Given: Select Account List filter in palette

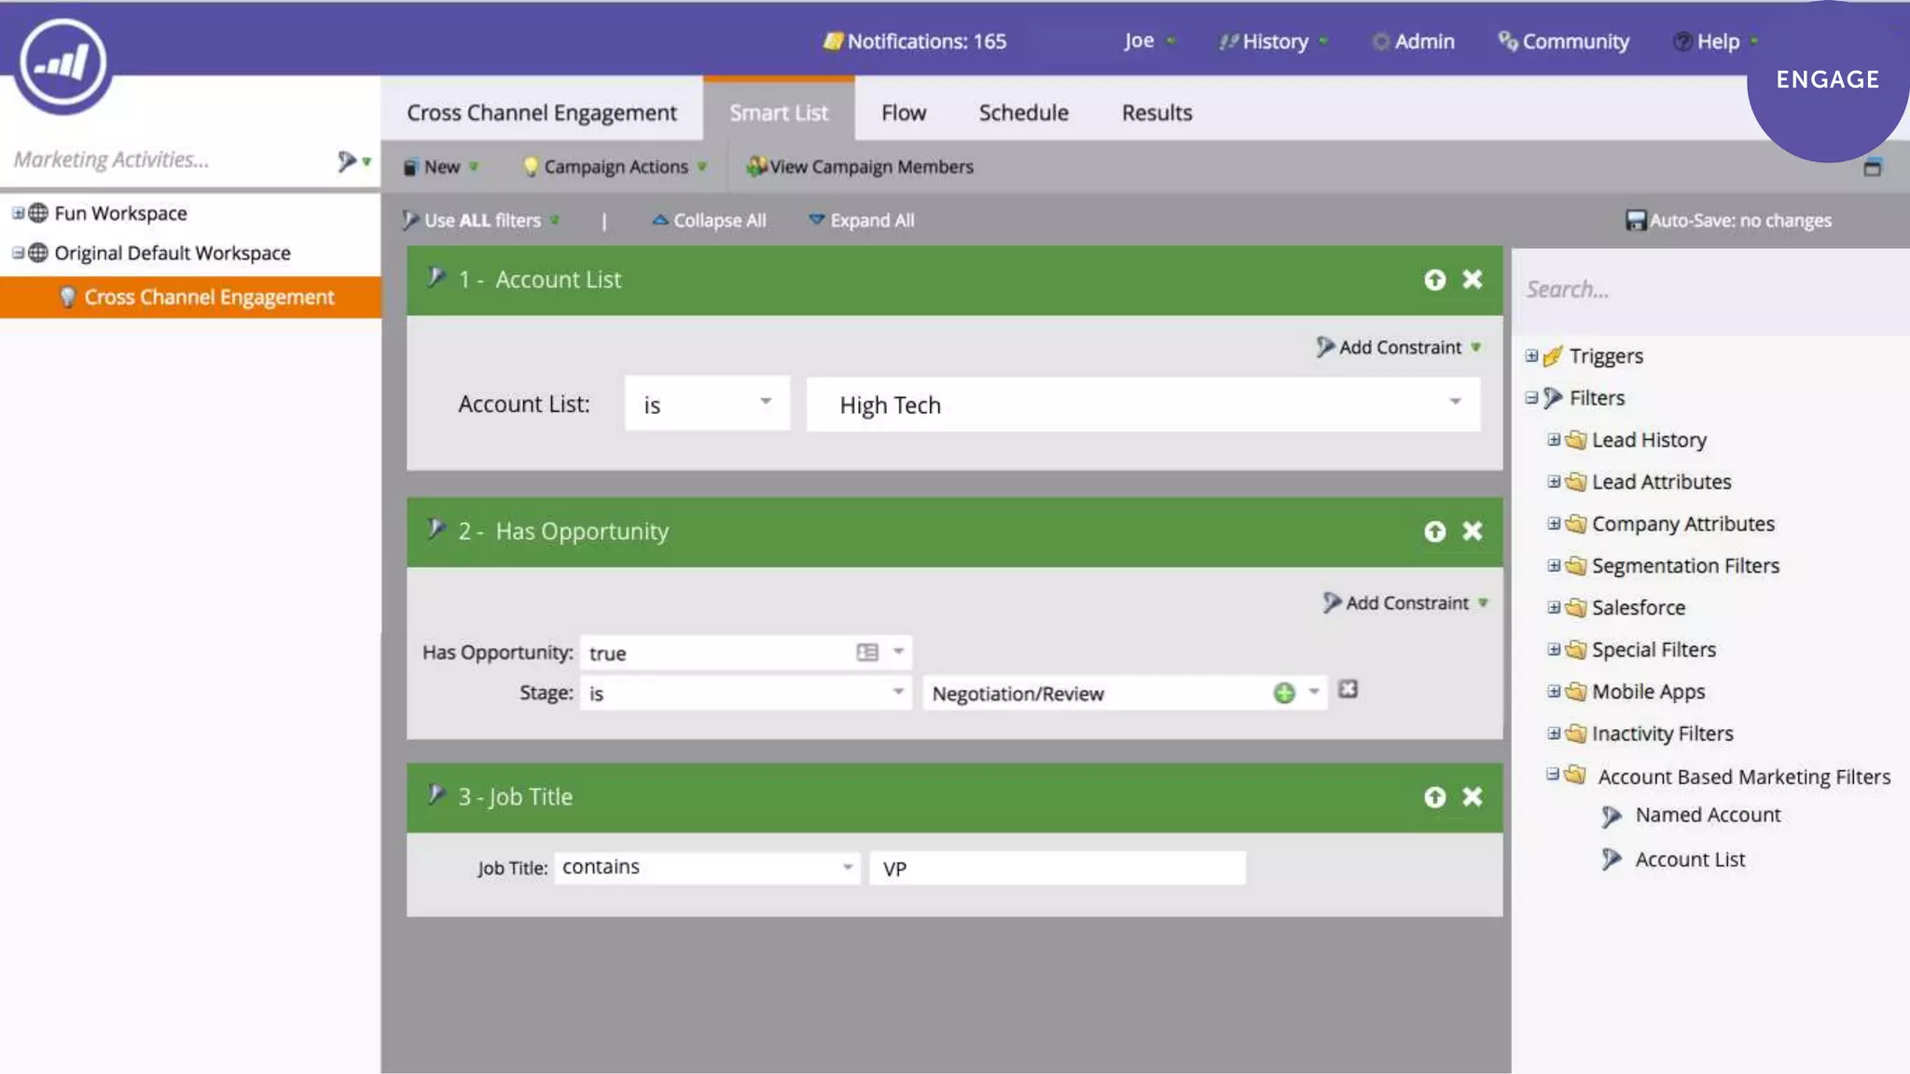Looking at the screenshot, I should pos(1690,860).
